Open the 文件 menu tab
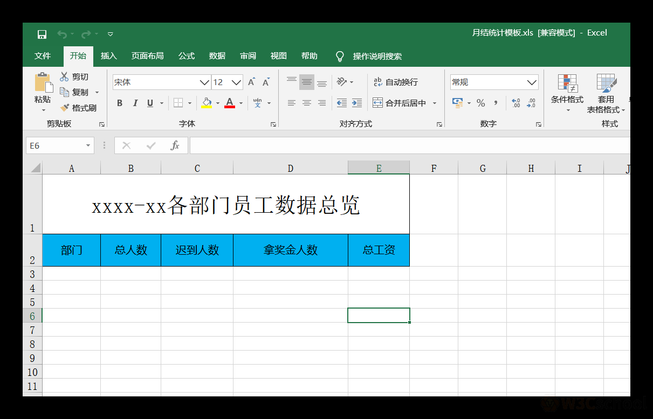The height and width of the screenshot is (419, 653). tap(43, 56)
